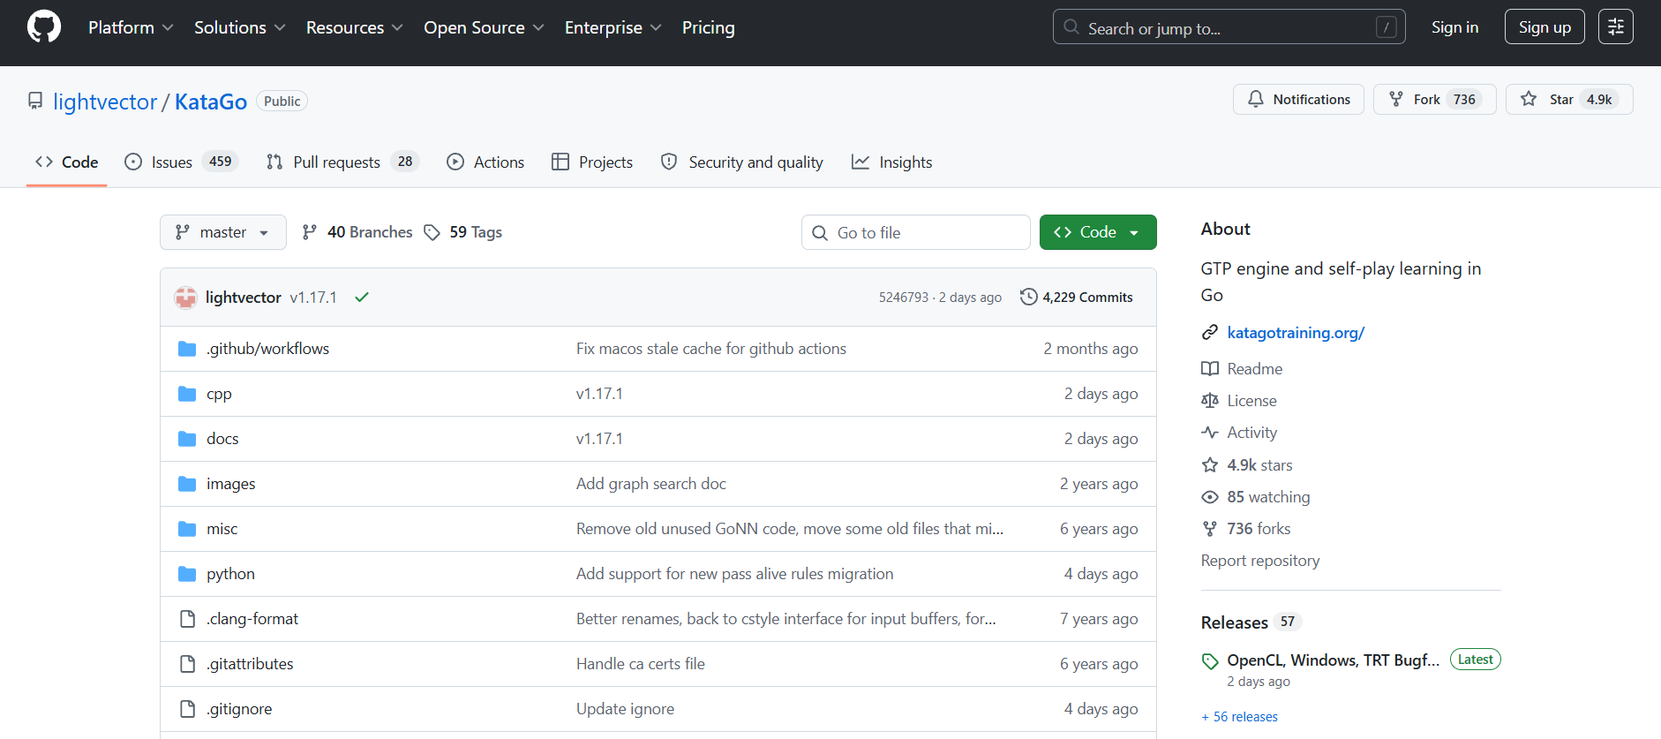The image size is (1661, 739).
Task: Open commit hash 5246793
Action: 904,298
